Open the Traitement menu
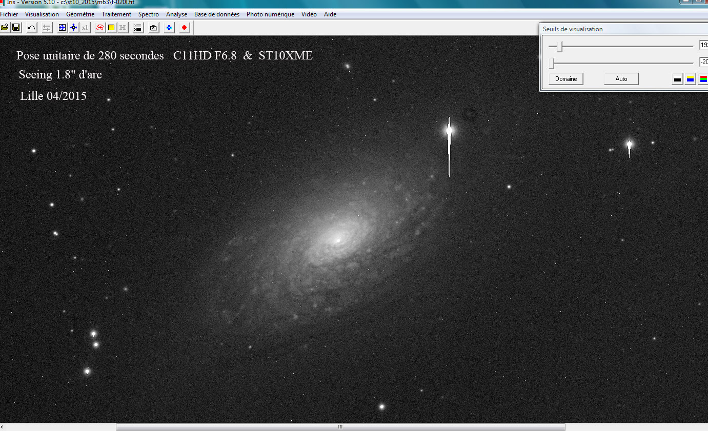Image resolution: width=708 pixels, height=431 pixels. click(116, 14)
